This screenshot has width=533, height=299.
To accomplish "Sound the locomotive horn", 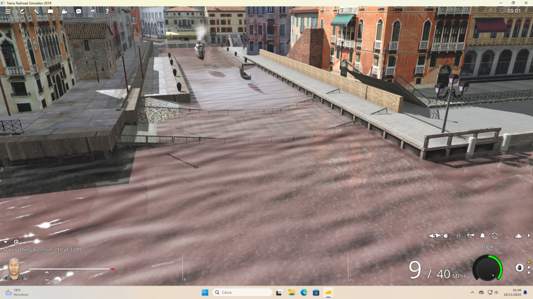I will click(471, 236).
